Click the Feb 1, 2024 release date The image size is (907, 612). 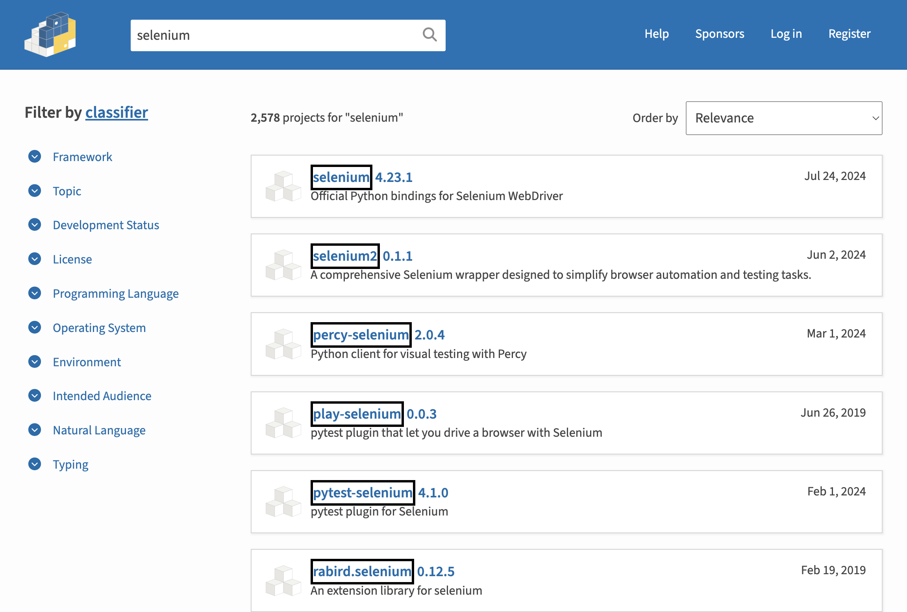tap(837, 491)
